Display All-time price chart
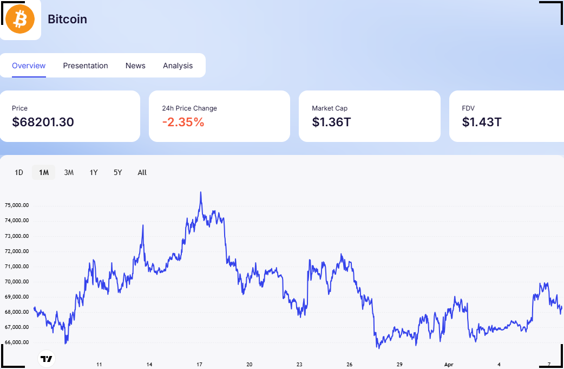 pos(142,172)
